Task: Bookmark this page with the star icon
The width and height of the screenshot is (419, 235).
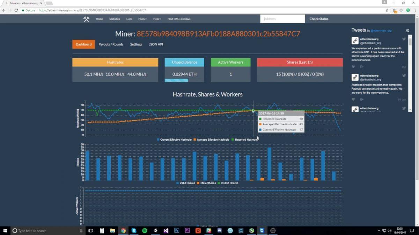Action: point(387,10)
